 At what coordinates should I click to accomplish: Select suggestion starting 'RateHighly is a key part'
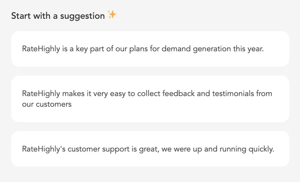click(150, 49)
